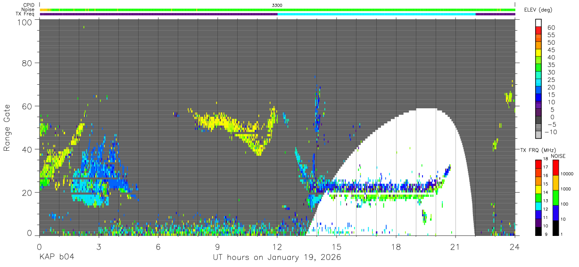Click UT hour tick label 9
The width and height of the screenshot is (579, 267).
coord(217,246)
